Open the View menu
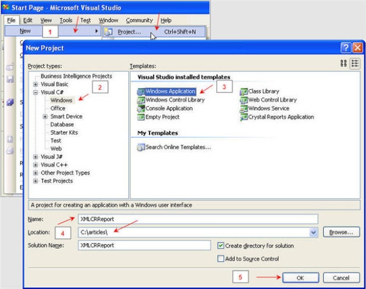Screen dimensions: 366x289 (46, 20)
